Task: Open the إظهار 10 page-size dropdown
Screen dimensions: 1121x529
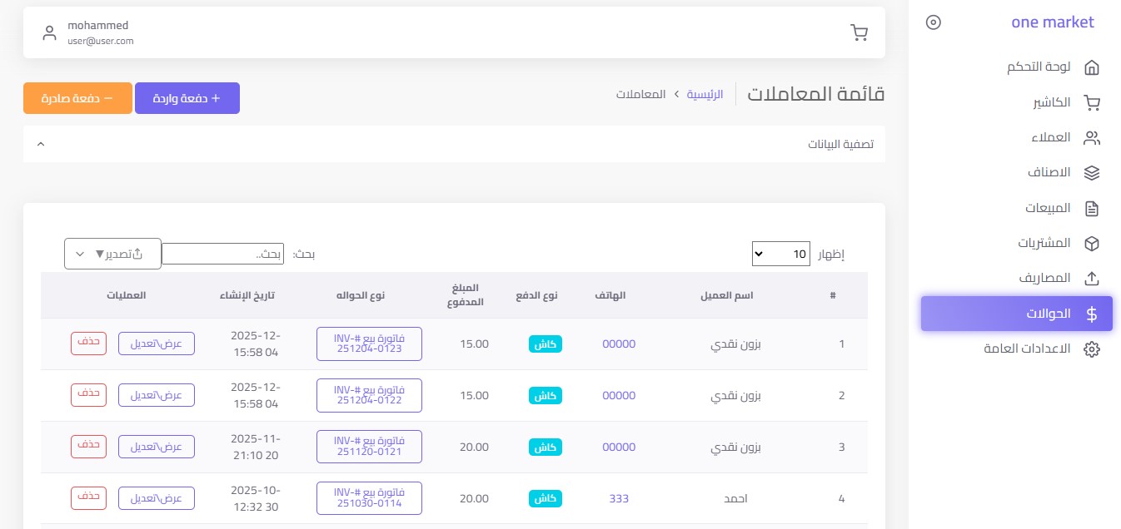Action: pos(780,254)
